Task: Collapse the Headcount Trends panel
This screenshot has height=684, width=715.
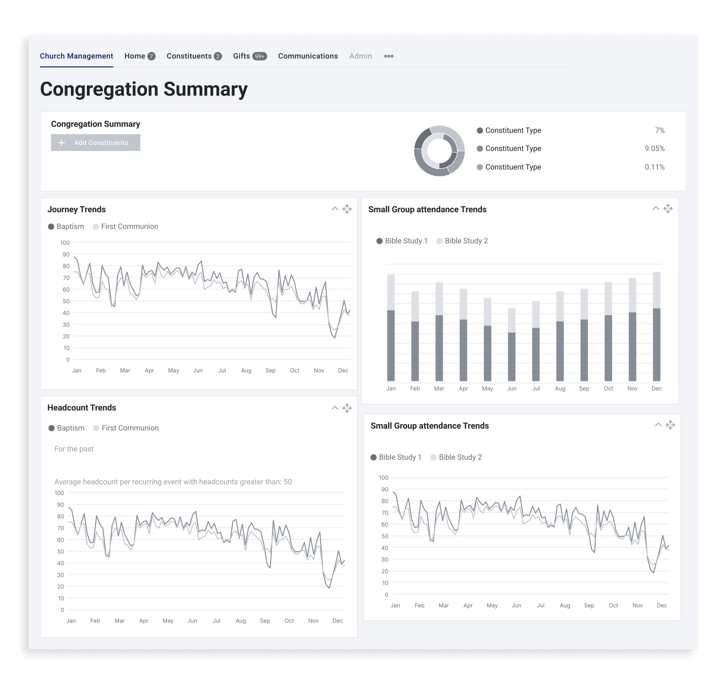Action: (x=335, y=408)
